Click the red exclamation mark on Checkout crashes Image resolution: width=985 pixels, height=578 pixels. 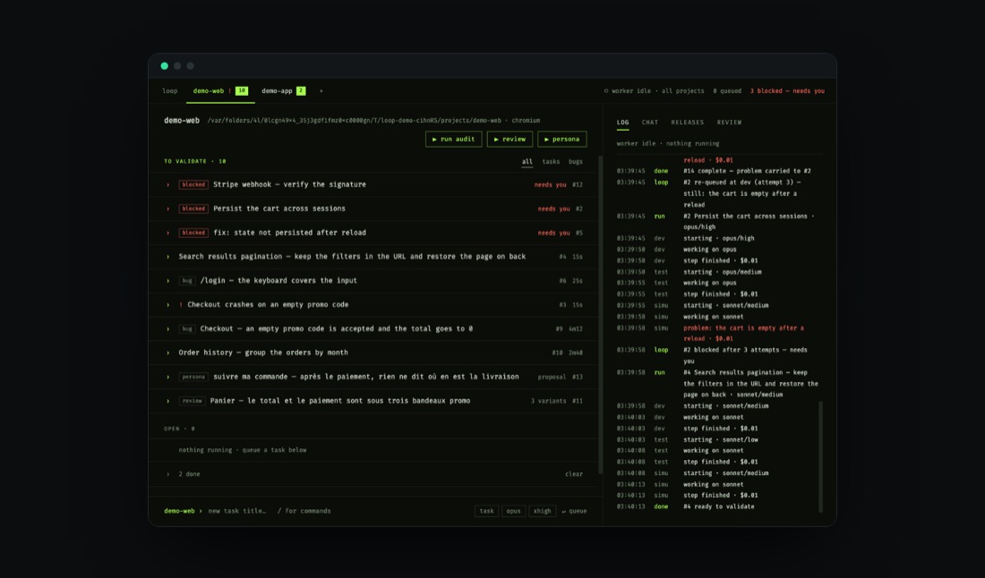tap(181, 305)
